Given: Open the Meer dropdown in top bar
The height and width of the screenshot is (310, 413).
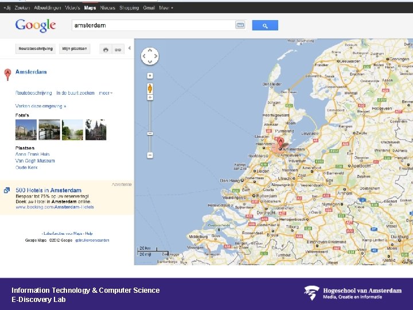Looking at the screenshot, I should (x=166, y=8).
